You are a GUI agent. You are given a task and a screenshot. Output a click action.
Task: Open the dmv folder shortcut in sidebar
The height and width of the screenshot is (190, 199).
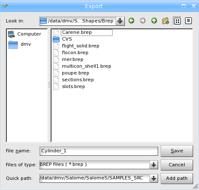(20, 44)
